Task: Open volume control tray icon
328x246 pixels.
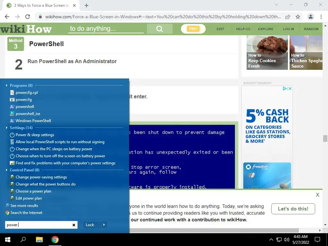Action: [x=287, y=240]
